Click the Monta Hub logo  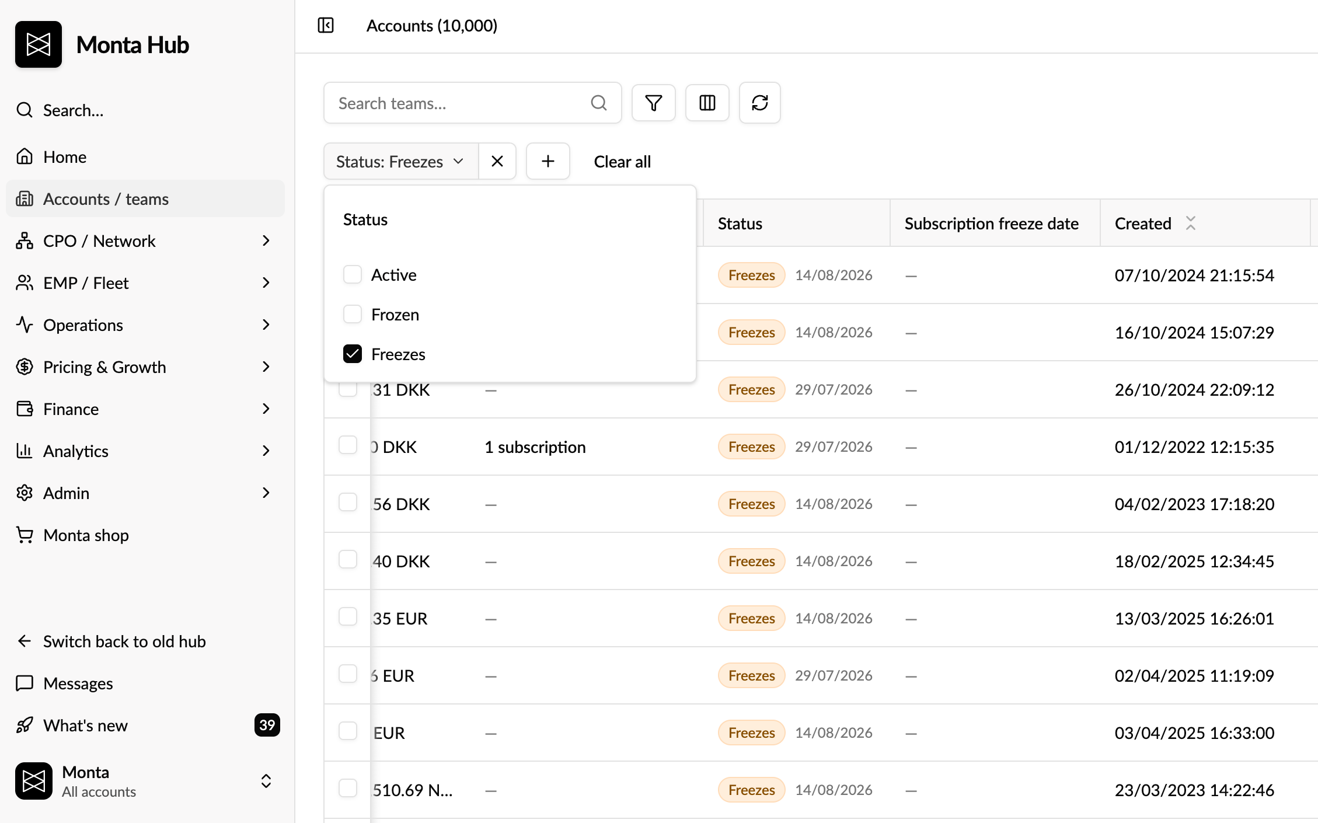point(39,44)
